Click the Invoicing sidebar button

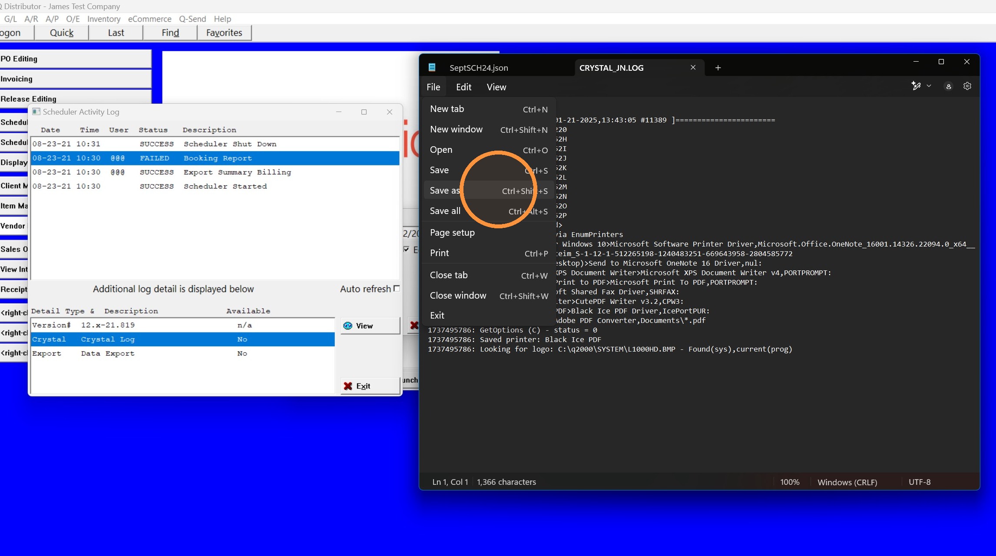(76, 79)
